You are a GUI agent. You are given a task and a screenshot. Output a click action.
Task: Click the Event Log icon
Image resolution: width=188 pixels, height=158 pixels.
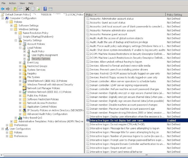[24, 62]
